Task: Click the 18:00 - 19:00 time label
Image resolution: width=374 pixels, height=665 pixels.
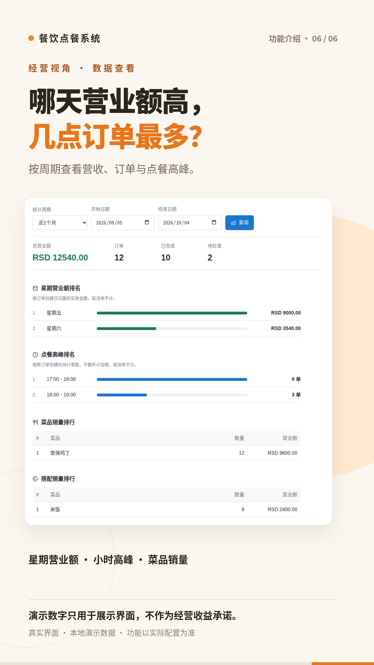Action: [x=61, y=395]
